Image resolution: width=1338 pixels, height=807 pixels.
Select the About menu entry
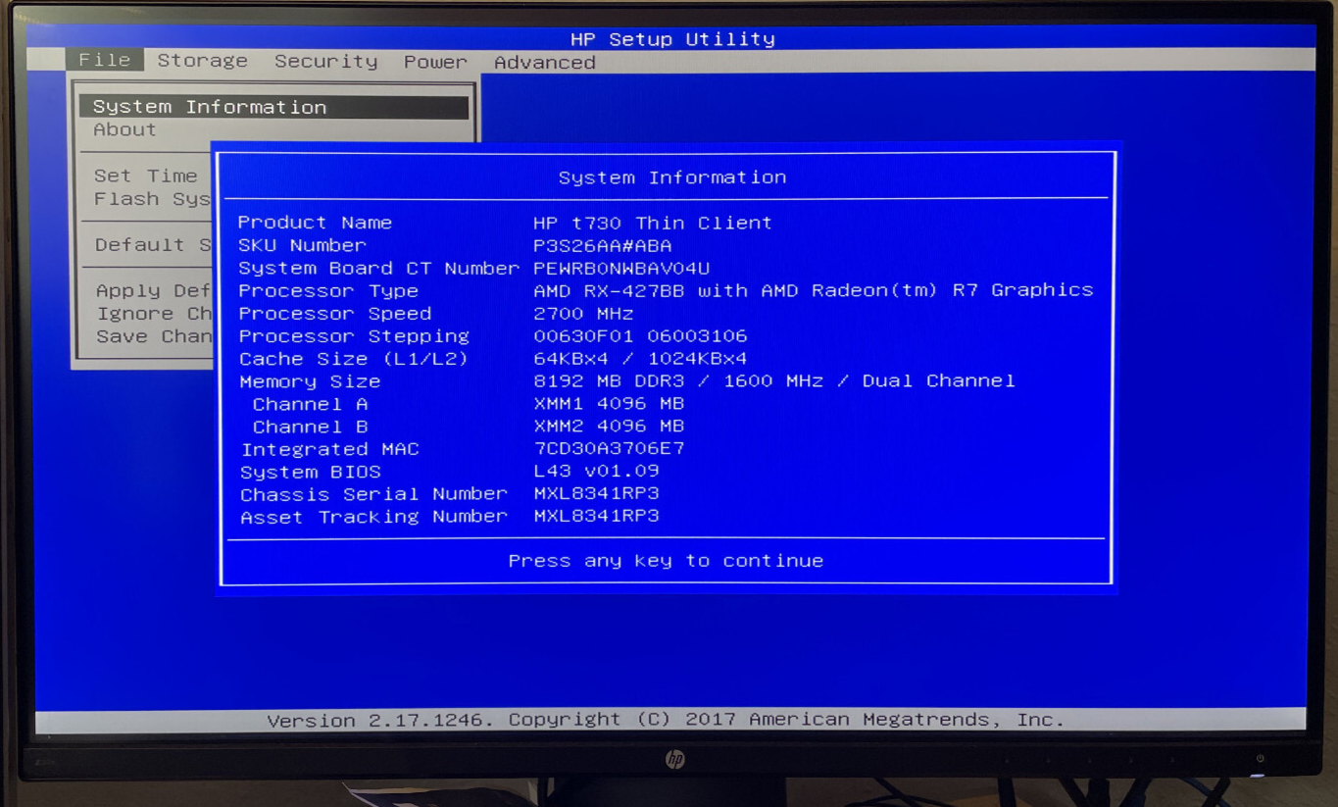124,129
